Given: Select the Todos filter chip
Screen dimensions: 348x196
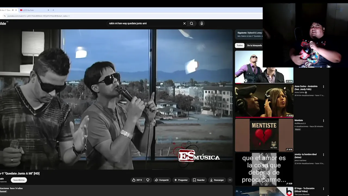Looking at the screenshot, I should (240, 45).
